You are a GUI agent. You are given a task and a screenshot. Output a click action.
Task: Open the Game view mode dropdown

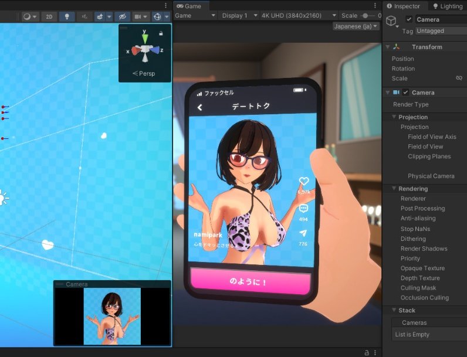[195, 15]
